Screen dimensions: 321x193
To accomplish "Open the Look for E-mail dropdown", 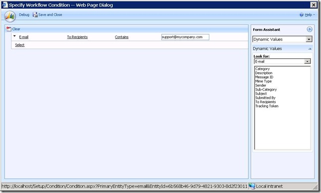I will [x=307, y=62].
